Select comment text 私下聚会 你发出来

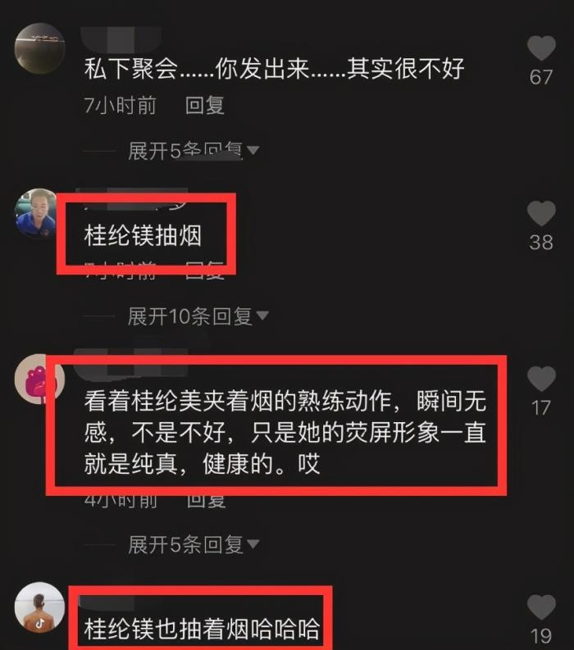click(x=274, y=68)
